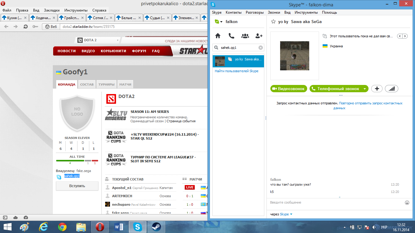This screenshot has width=415, height=233.
Task: Switch to the МАТЧИ tab
Action: 125,84
